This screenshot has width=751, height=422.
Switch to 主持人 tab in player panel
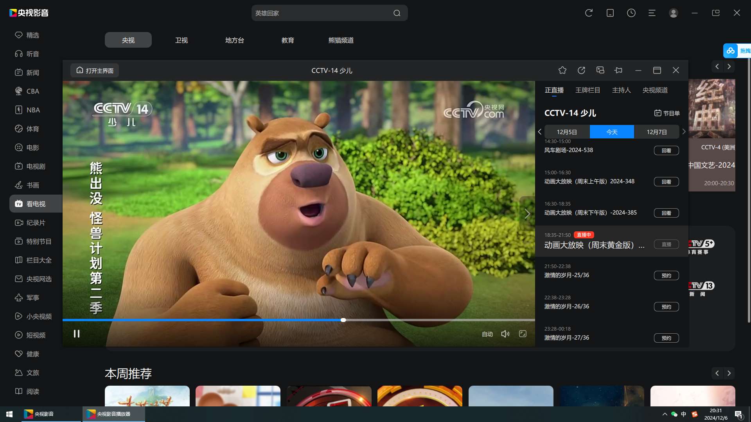click(x=621, y=90)
